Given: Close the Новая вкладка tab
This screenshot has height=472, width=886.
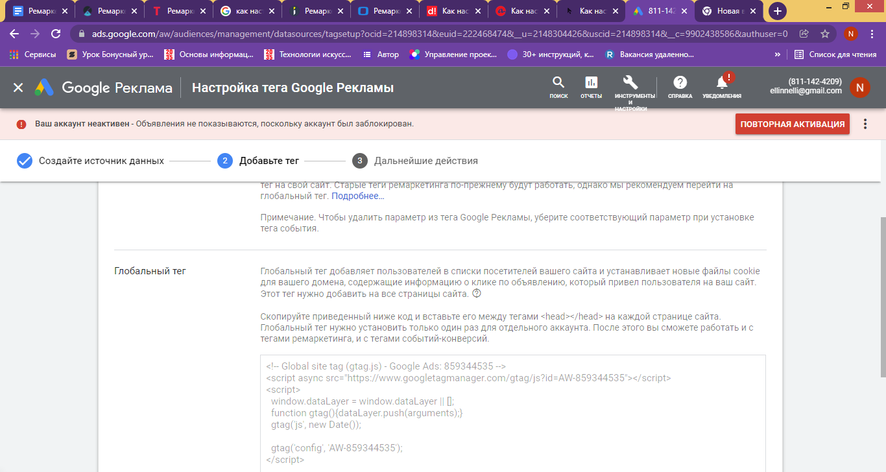Looking at the screenshot, I should coord(753,11).
